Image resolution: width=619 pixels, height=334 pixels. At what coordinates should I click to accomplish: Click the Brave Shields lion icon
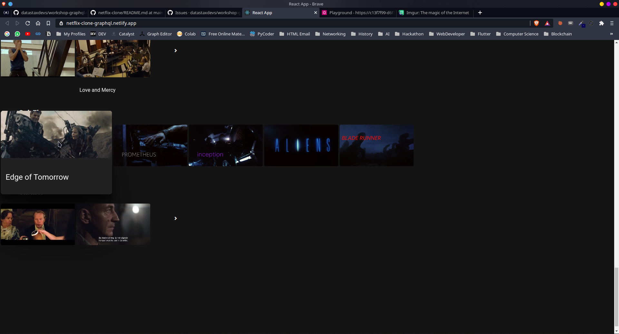[537, 23]
